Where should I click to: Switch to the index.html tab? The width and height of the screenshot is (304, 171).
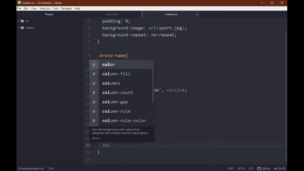click(113, 14)
